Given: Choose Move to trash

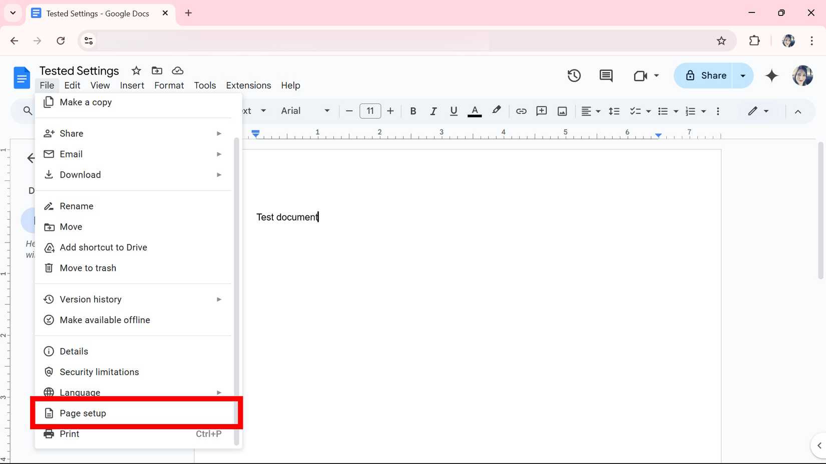Looking at the screenshot, I should coord(87,268).
